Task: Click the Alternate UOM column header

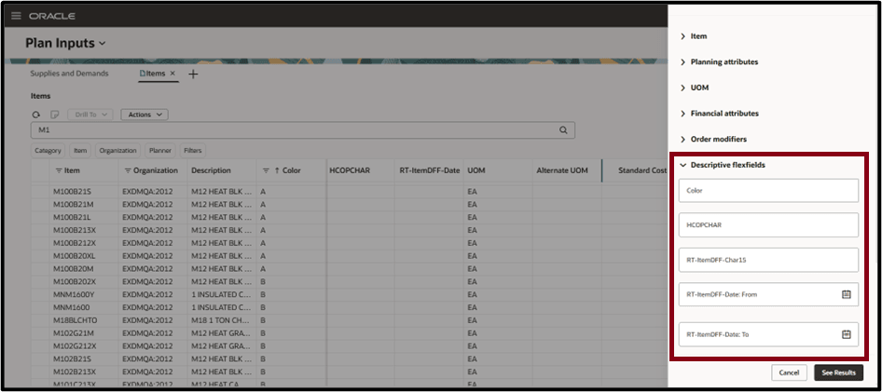Action: pyautogui.click(x=562, y=170)
